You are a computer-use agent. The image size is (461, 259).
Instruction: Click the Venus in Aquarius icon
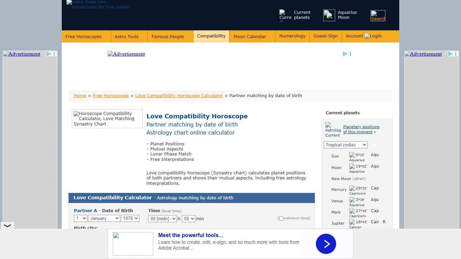[x=352, y=200]
